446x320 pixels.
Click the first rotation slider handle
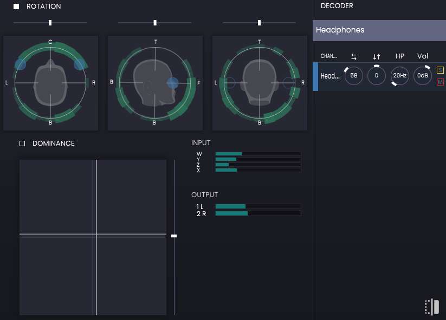50,23
